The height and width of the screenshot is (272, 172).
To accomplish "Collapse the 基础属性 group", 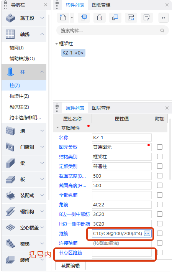I will [57, 128].
